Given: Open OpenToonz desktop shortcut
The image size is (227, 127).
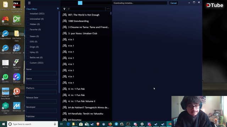Looking at the screenshot, I should (x=17, y=20).
